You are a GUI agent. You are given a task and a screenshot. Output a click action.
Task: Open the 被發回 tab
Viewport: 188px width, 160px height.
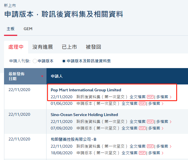pyautogui.click(x=93, y=47)
